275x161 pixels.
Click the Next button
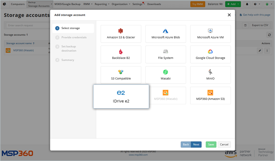(196, 145)
